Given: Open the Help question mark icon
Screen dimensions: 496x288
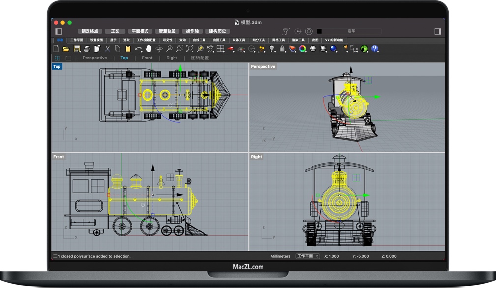Looking at the screenshot, I should [375, 49].
